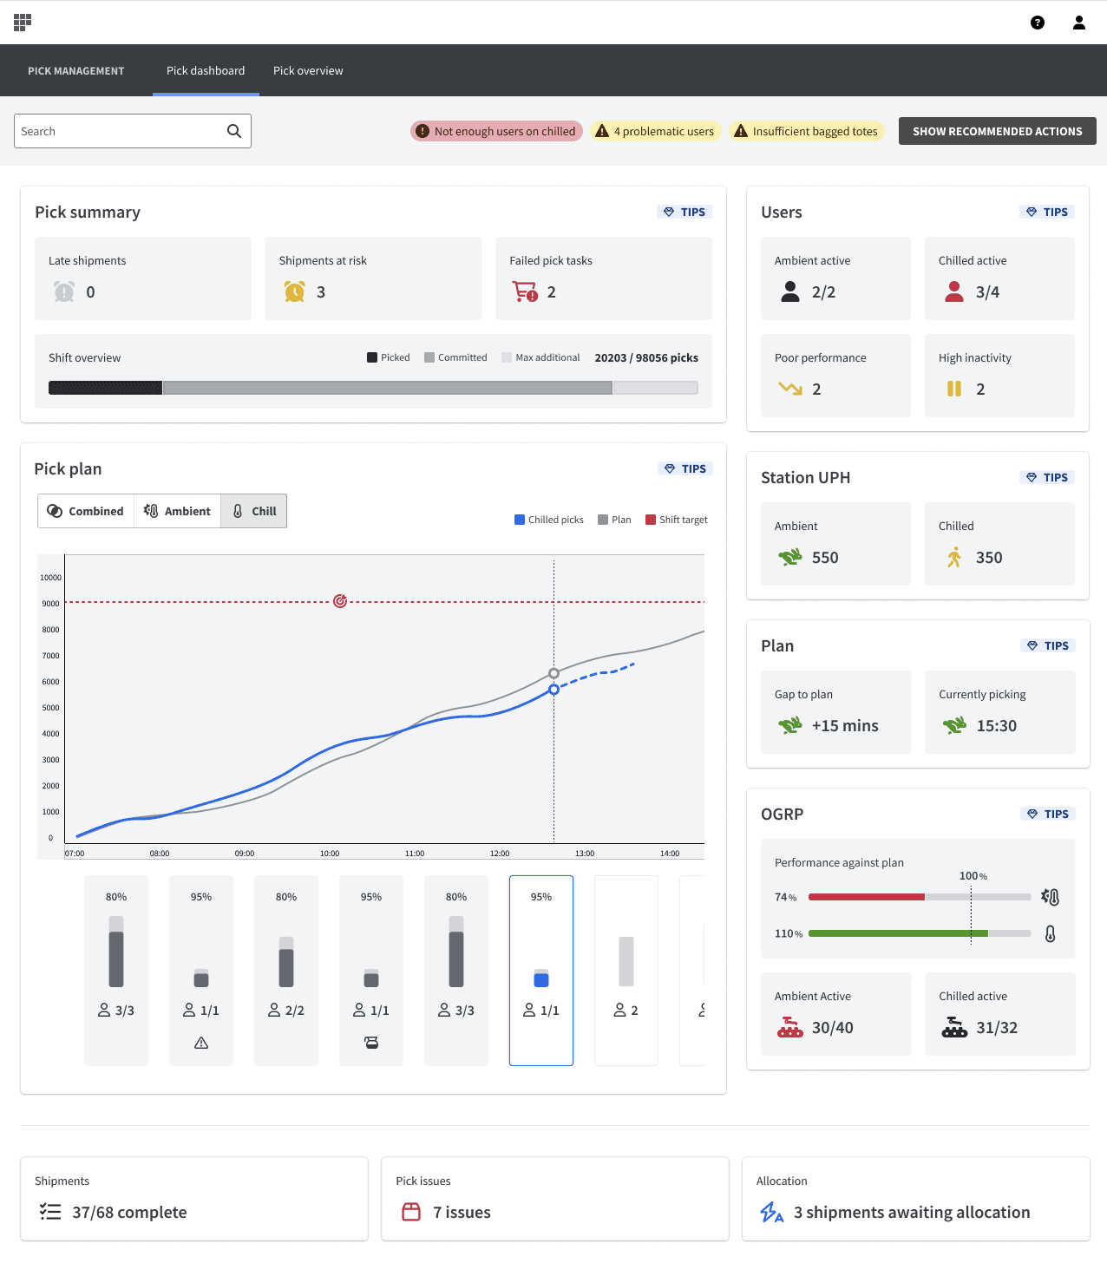Click the blue current-time marker on chart

(x=553, y=690)
